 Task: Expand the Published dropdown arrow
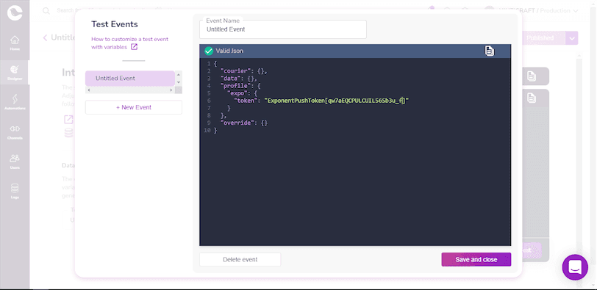[572, 38]
